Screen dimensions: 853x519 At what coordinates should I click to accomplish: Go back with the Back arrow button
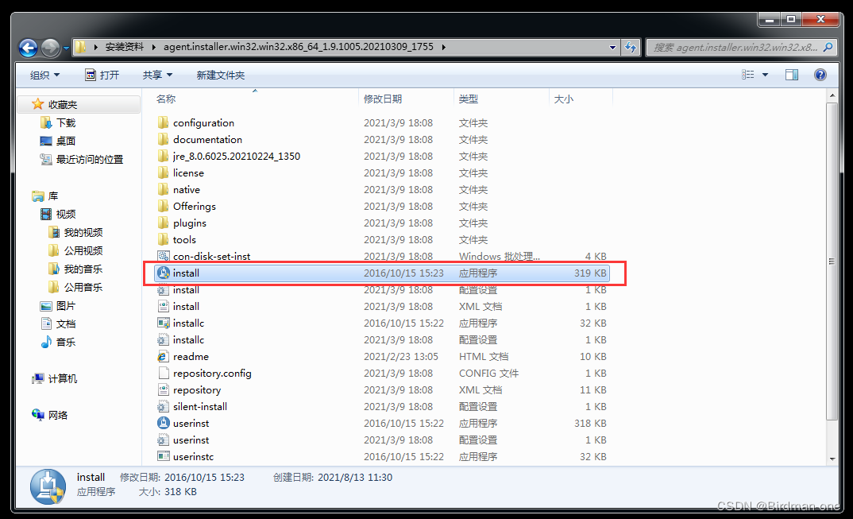pyautogui.click(x=28, y=48)
